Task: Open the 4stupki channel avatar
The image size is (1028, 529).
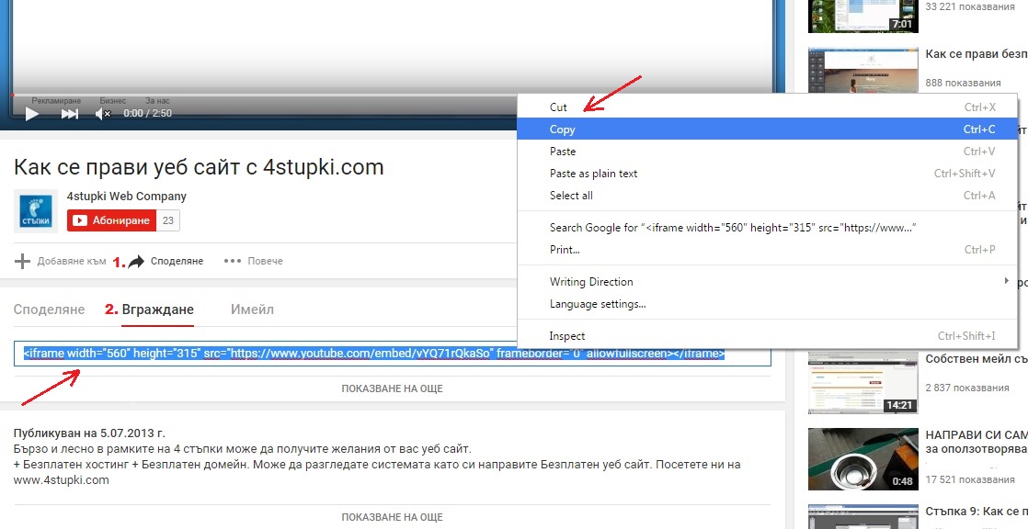Action: 36,211
